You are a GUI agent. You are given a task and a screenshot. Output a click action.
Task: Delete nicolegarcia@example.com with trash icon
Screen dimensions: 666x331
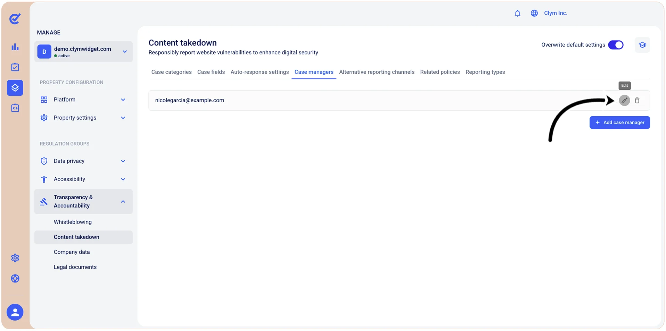click(x=637, y=101)
